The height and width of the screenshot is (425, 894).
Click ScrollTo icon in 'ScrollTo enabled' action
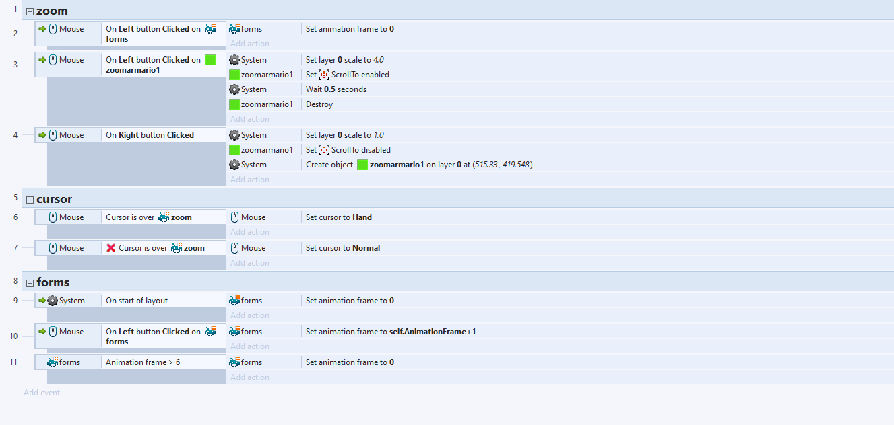tap(324, 75)
